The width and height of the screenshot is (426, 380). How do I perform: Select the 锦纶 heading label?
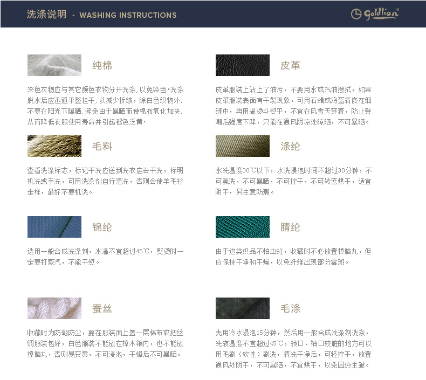(102, 227)
